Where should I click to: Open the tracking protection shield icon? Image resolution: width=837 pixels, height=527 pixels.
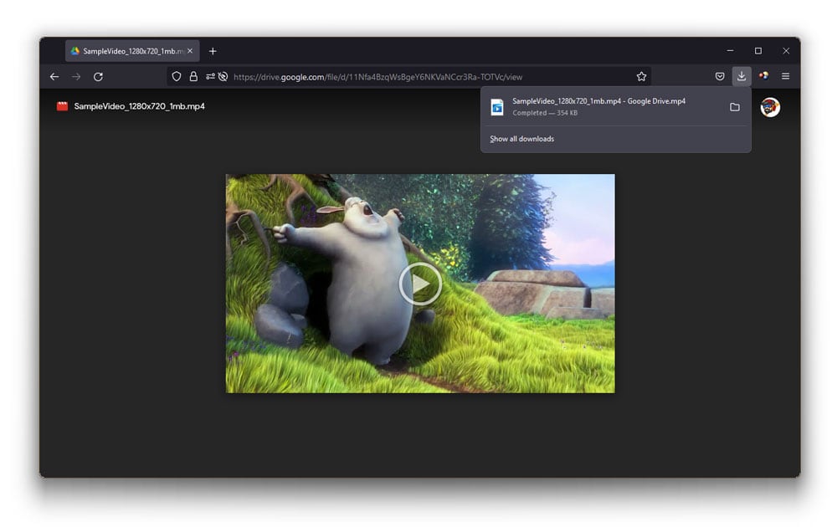(x=176, y=77)
